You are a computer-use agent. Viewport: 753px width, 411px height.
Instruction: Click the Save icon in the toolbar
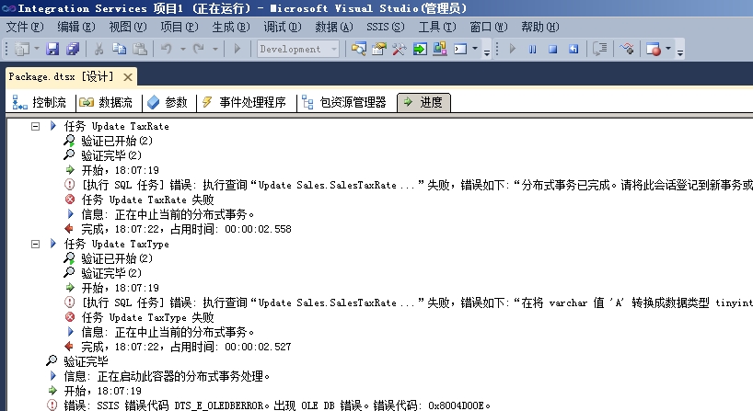coord(52,49)
